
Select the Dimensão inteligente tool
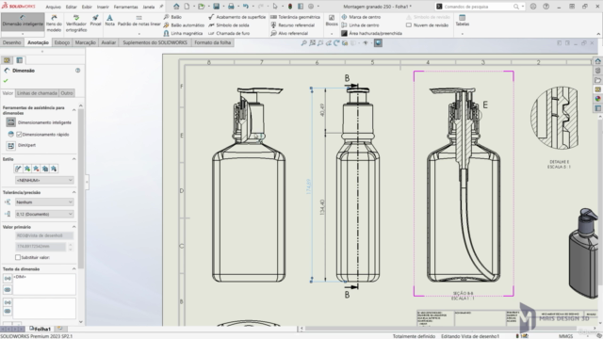click(23, 22)
